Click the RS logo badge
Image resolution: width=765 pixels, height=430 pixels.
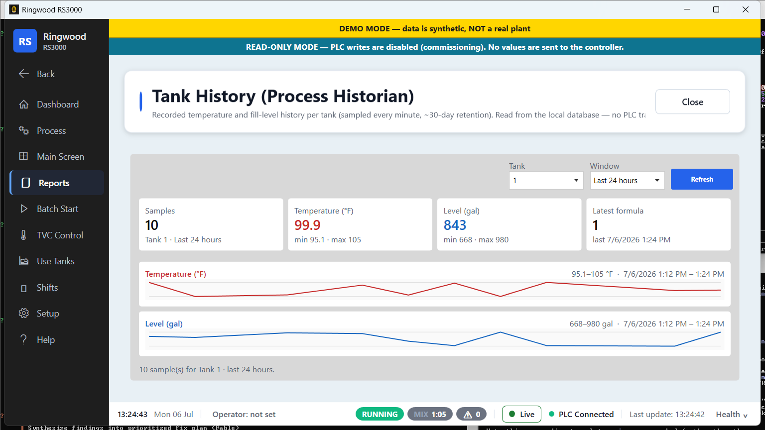pos(25,41)
